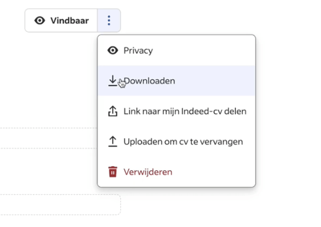Click the red trash can icon
The width and height of the screenshot is (321, 227).
113,172
